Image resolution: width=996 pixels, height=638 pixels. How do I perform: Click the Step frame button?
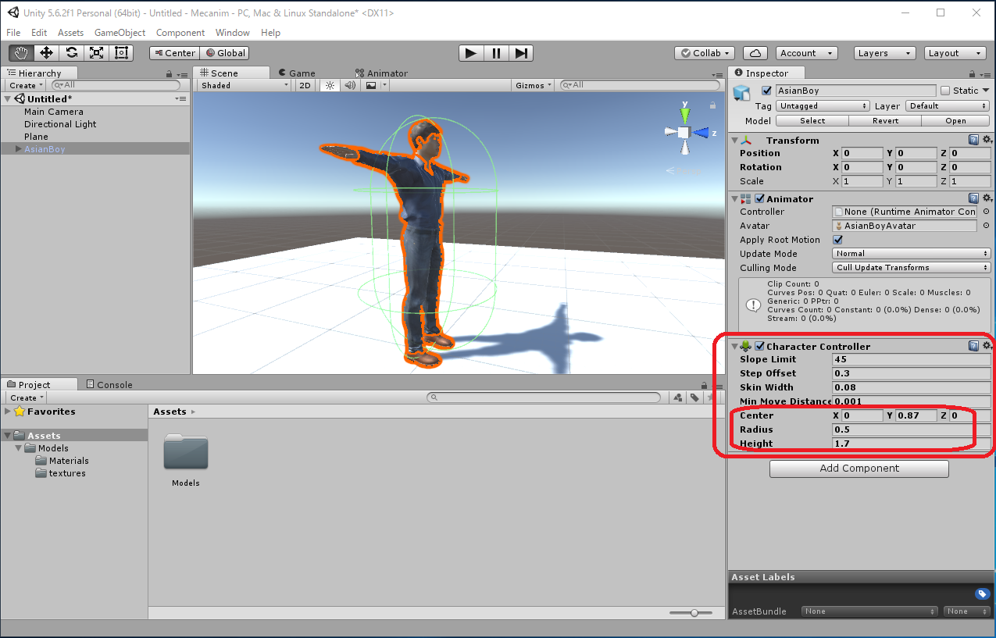(x=522, y=53)
